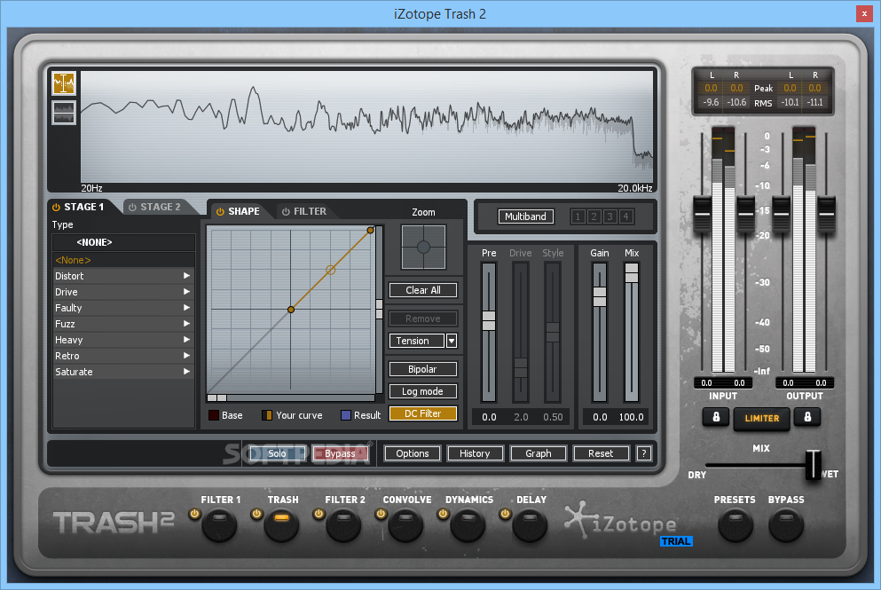Select the <None> distortion type

(x=123, y=260)
